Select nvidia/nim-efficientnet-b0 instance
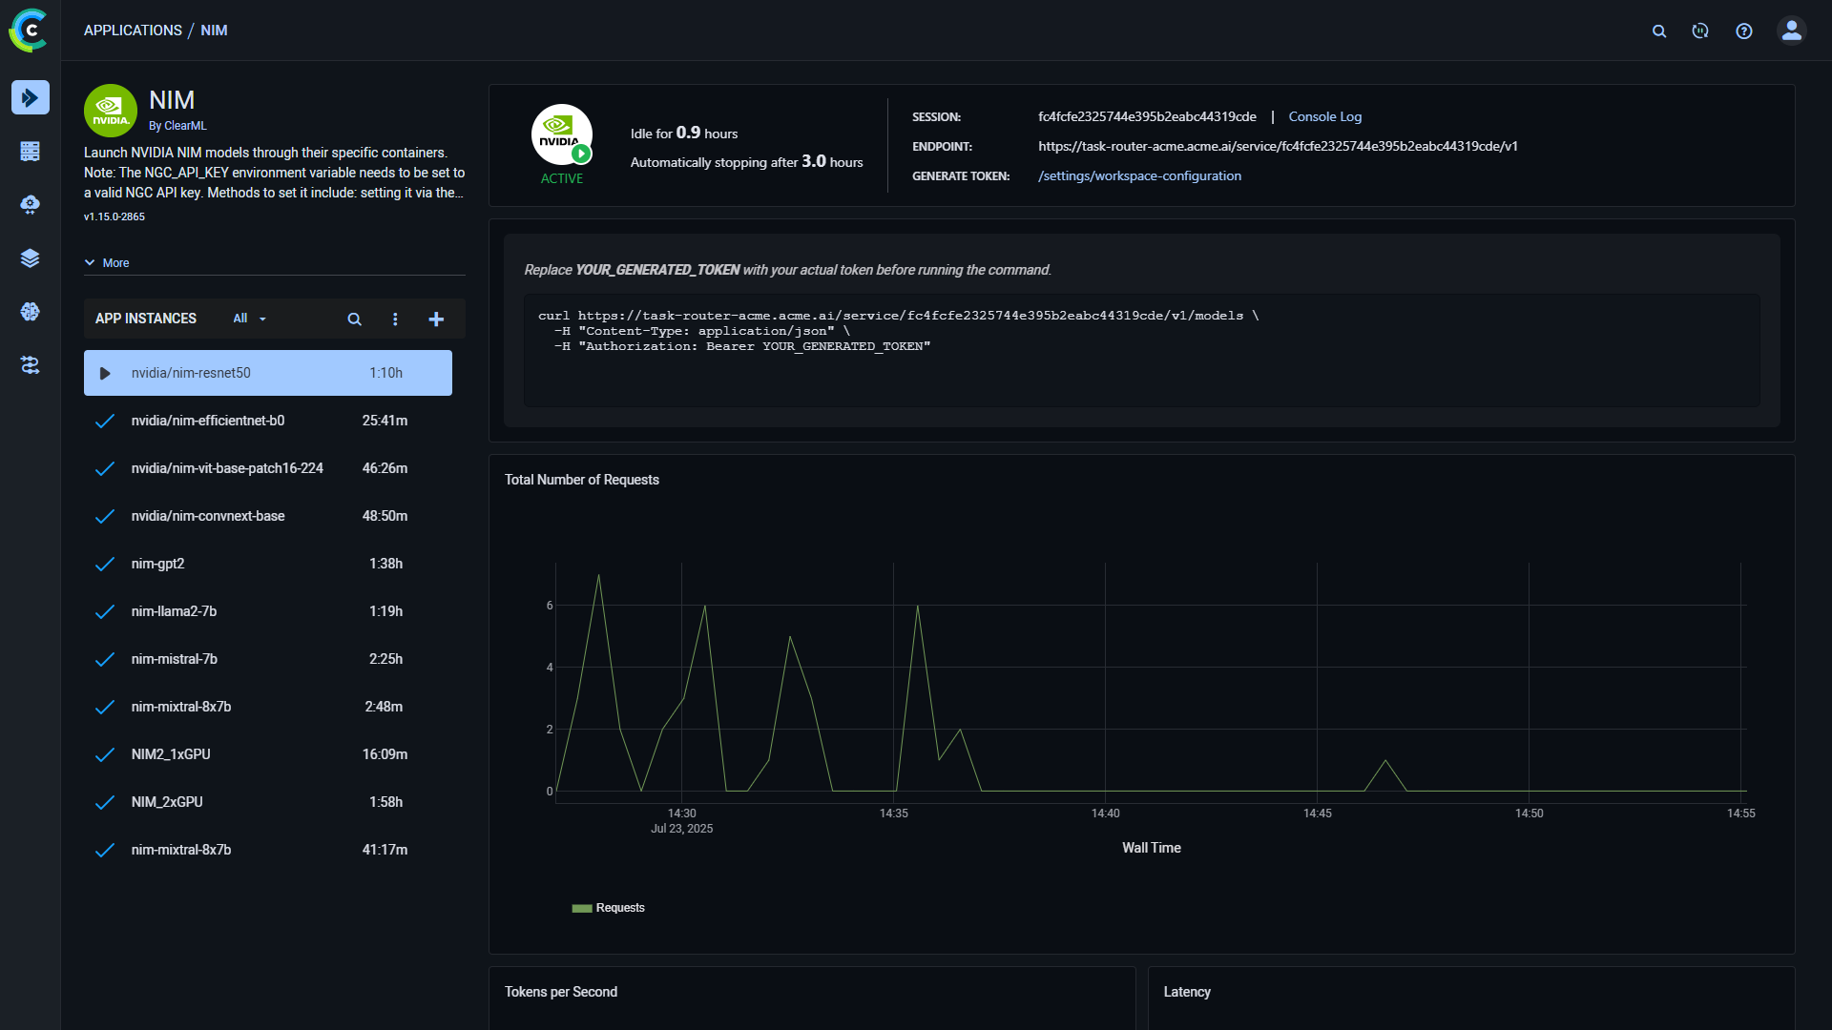Screen dimensions: 1832x1030 pos(268,421)
